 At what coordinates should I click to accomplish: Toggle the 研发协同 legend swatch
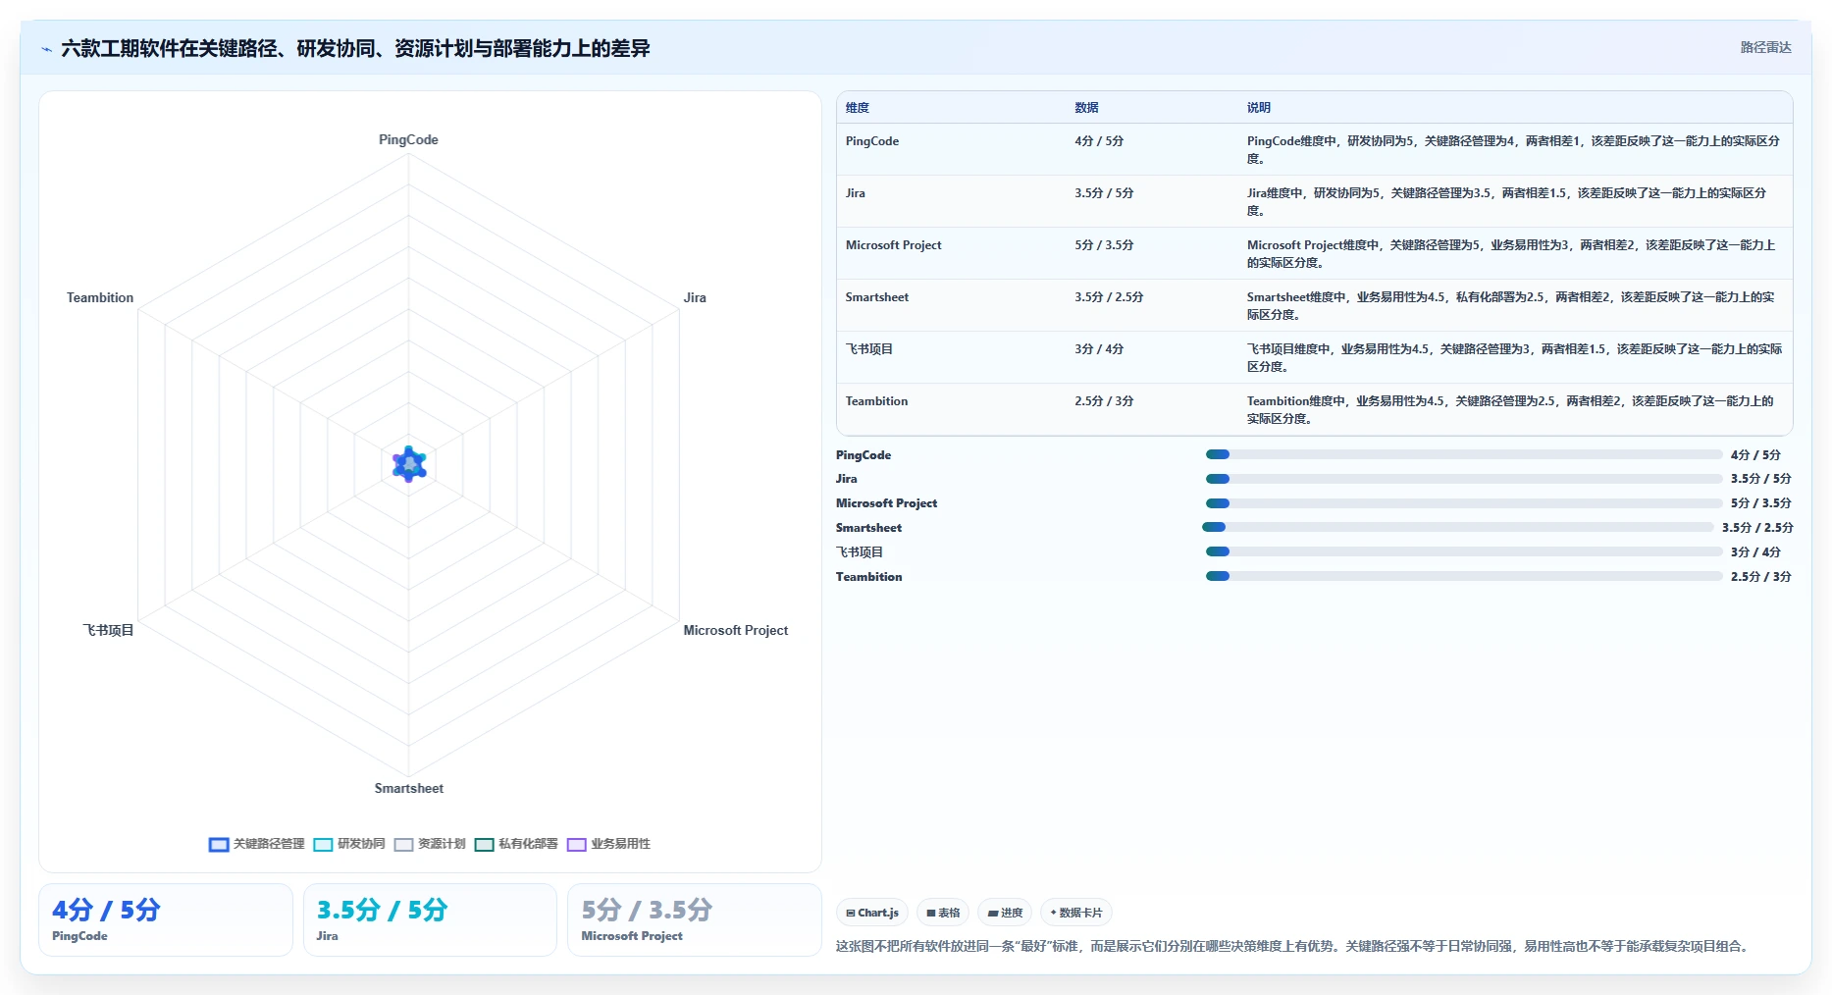tap(323, 844)
